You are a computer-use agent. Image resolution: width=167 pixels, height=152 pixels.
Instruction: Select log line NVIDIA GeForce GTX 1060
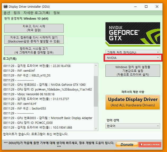(x=44, y=85)
